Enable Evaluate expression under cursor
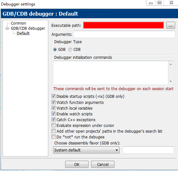Image resolution: width=178 pixels, height=171 pixels. 53,125
